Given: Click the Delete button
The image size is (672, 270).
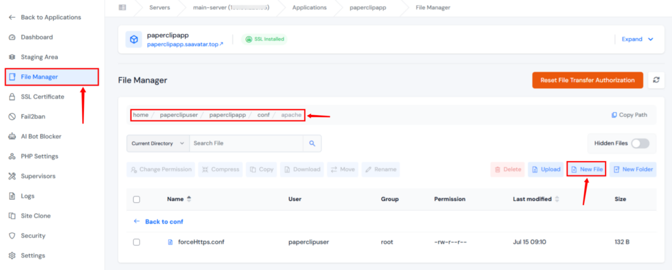Looking at the screenshot, I should (x=508, y=169).
